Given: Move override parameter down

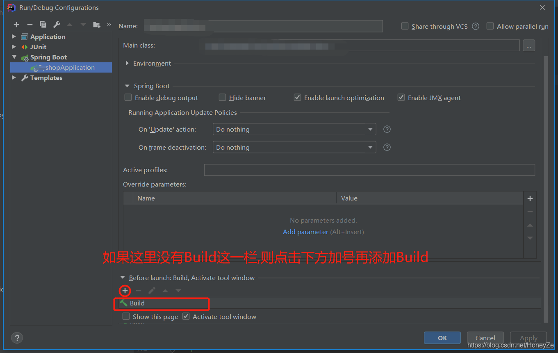Looking at the screenshot, I should pos(530,238).
